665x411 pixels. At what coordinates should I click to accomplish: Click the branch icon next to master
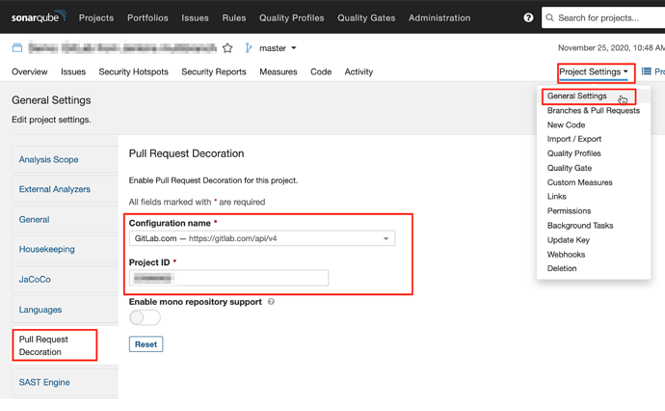(x=249, y=48)
